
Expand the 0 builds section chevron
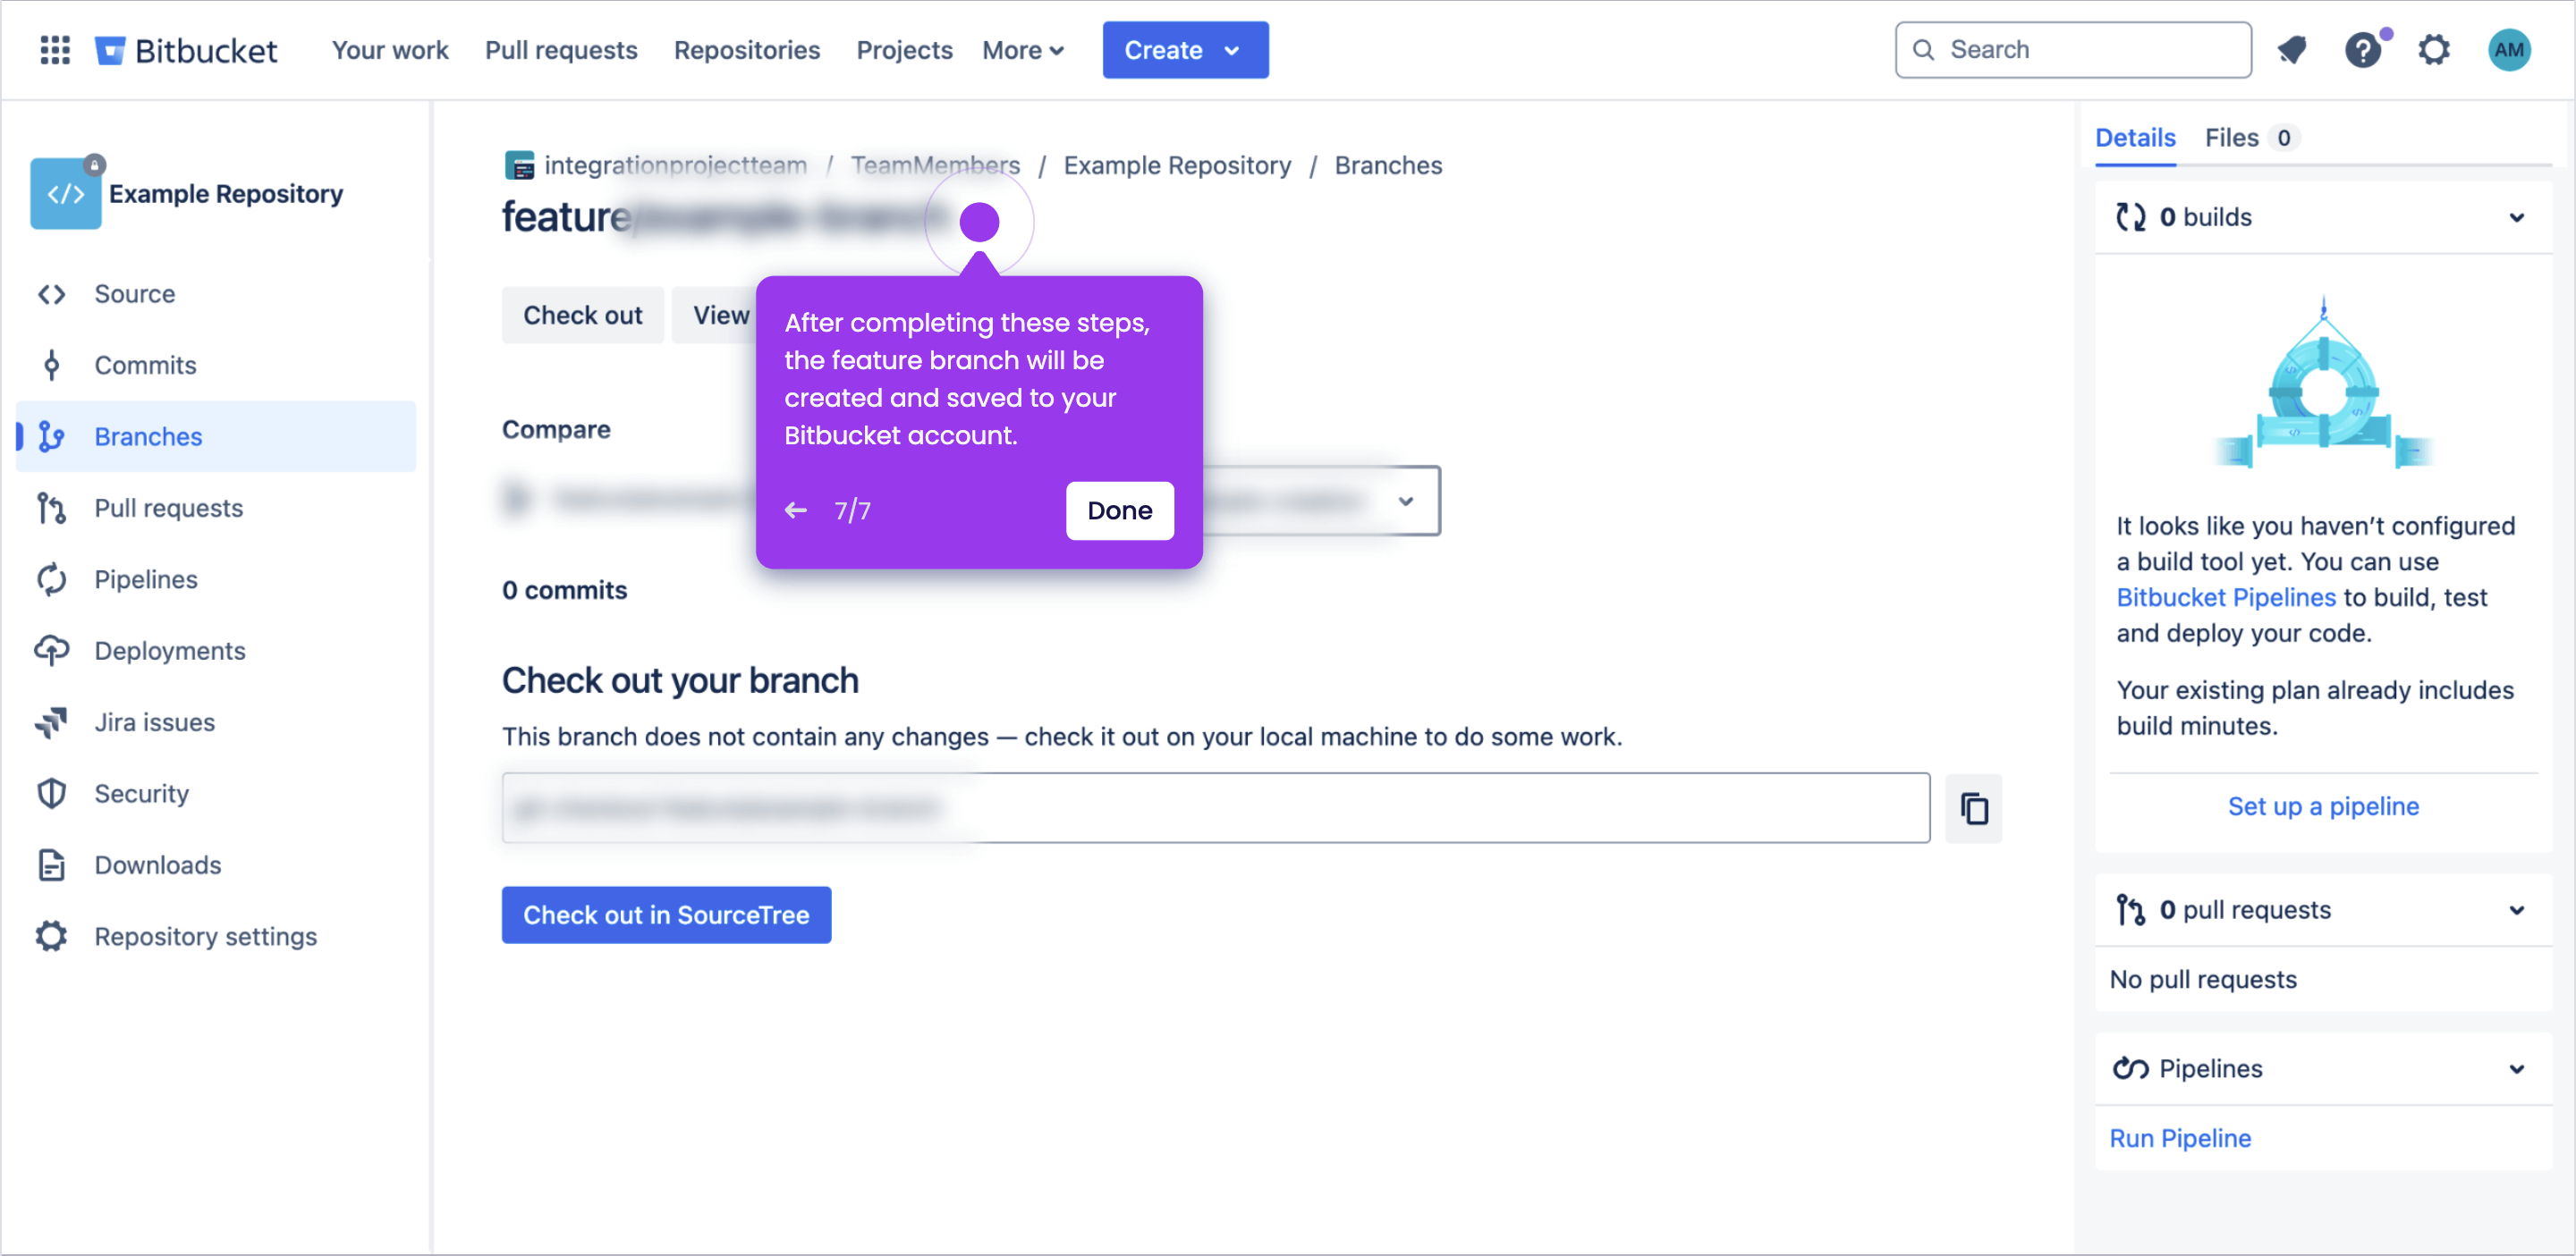pyautogui.click(x=2516, y=217)
